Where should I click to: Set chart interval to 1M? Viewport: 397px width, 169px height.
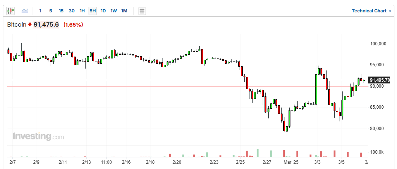click(x=124, y=11)
